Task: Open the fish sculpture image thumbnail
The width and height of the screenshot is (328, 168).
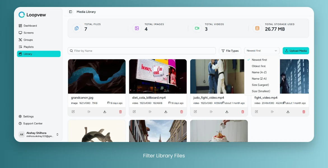Action: coord(97,131)
